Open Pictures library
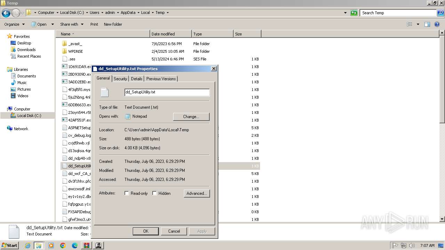The width and height of the screenshot is (445, 250). pos(24,89)
